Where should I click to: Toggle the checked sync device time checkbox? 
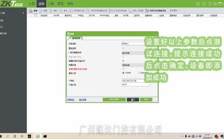tap(123, 61)
